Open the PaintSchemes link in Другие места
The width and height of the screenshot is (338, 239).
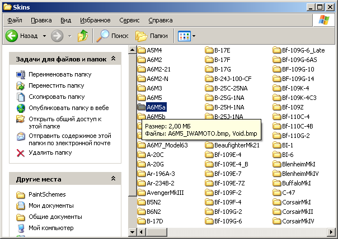click(x=47, y=194)
